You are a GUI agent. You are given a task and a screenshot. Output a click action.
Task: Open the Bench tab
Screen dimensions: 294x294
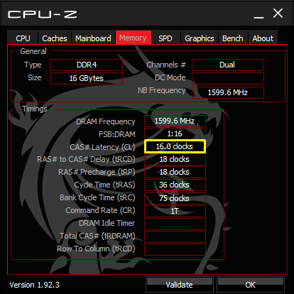(233, 38)
